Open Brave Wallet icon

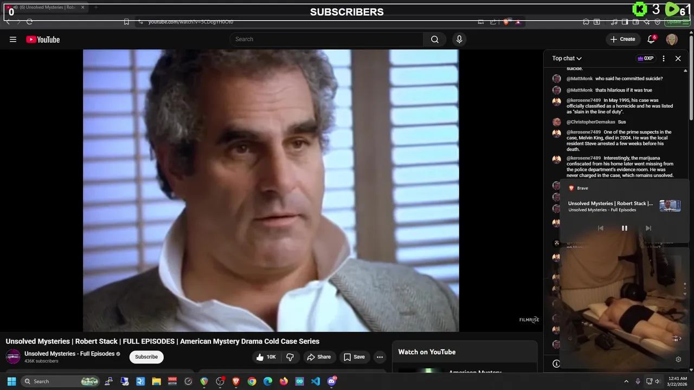pos(635,22)
